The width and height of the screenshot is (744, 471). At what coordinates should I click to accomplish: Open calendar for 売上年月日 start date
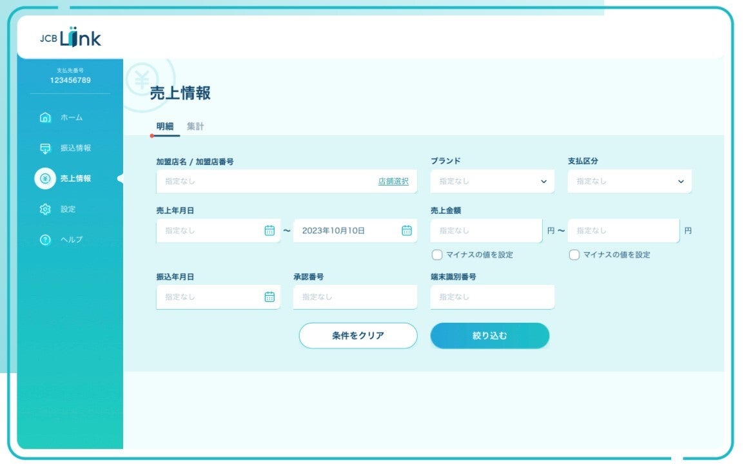[x=269, y=231]
